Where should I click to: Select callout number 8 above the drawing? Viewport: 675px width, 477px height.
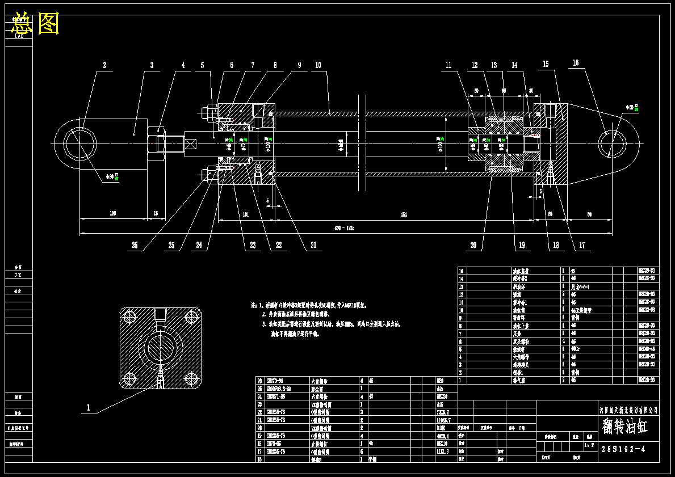tap(275, 65)
